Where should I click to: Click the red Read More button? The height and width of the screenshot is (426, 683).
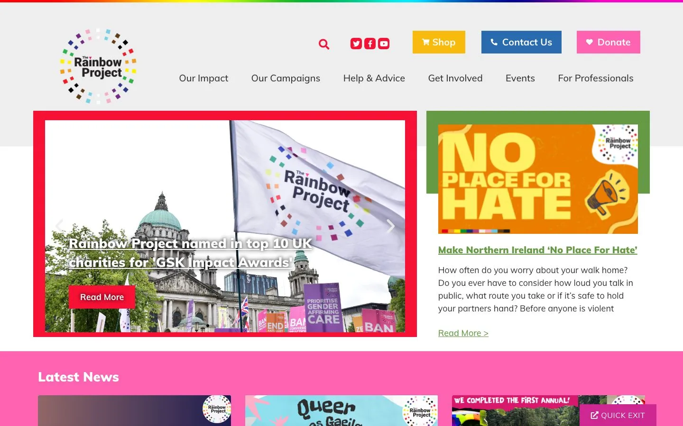click(102, 297)
